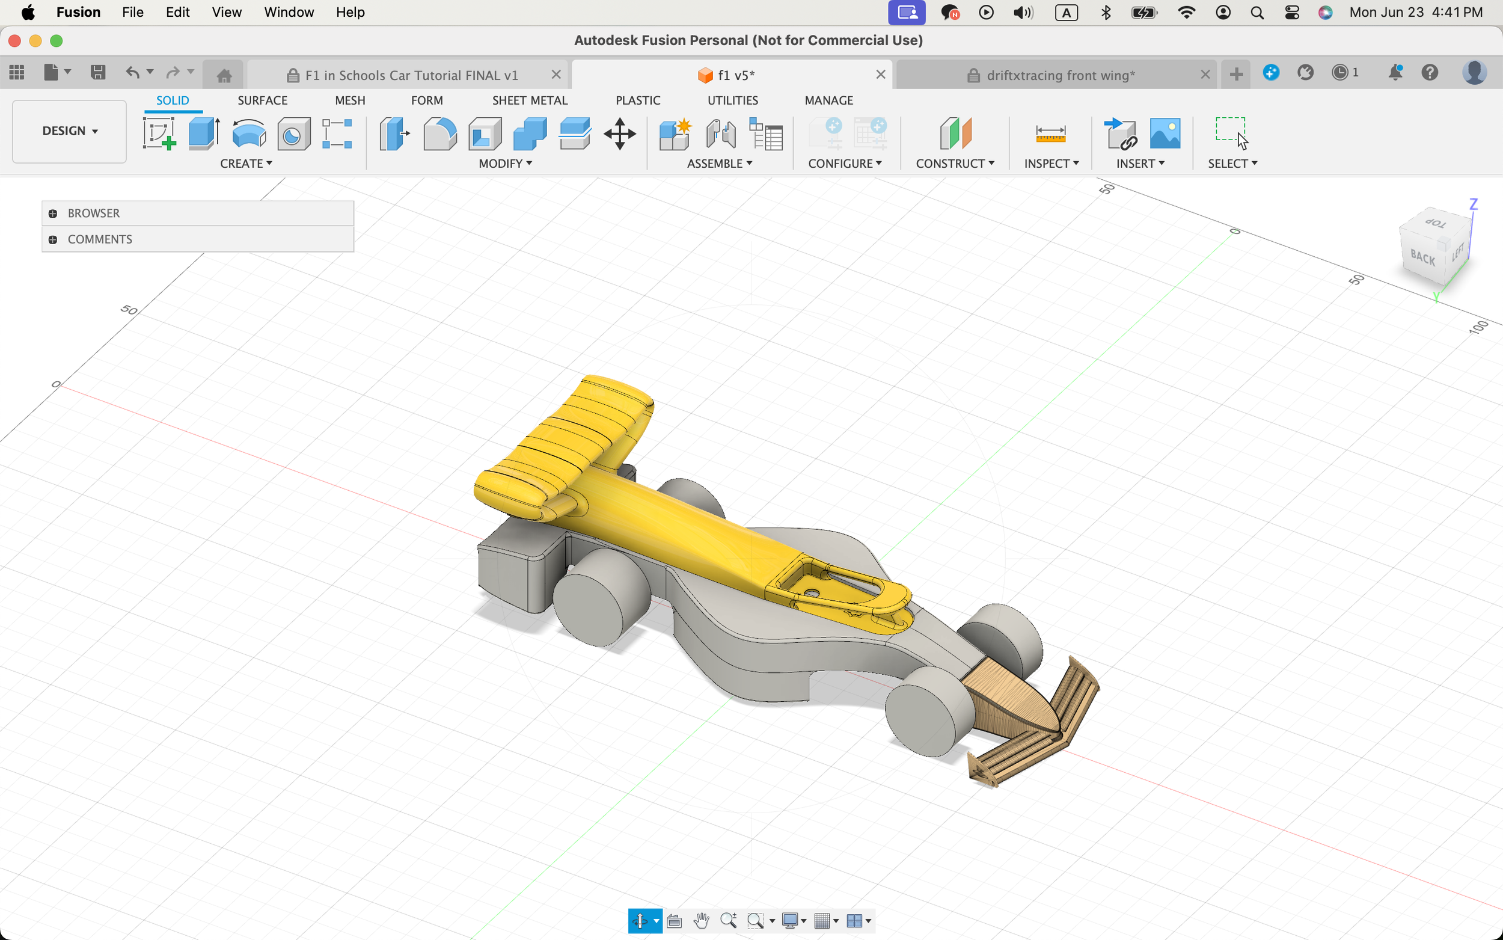Select the Pan hand tool
The width and height of the screenshot is (1503, 940).
[702, 921]
